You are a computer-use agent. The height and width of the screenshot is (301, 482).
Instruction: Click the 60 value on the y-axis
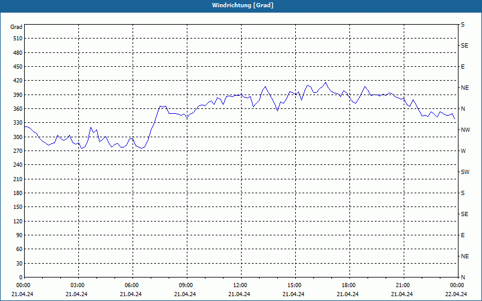pos(19,249)
